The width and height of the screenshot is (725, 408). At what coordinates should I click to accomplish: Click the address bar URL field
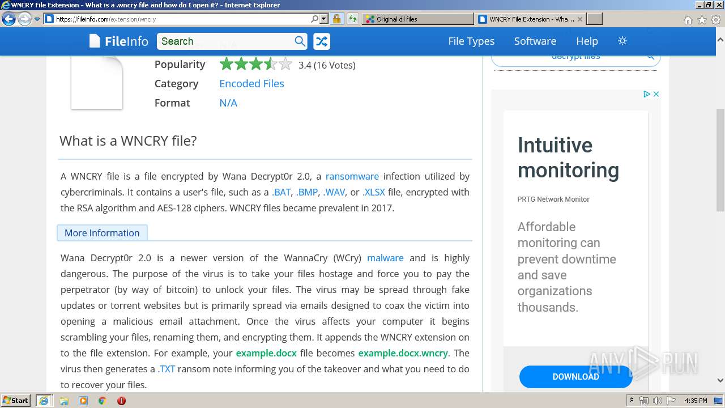[x=181, y=19]
